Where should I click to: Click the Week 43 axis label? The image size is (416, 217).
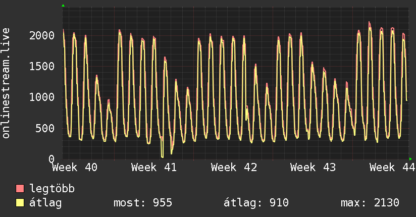[313, 168]
